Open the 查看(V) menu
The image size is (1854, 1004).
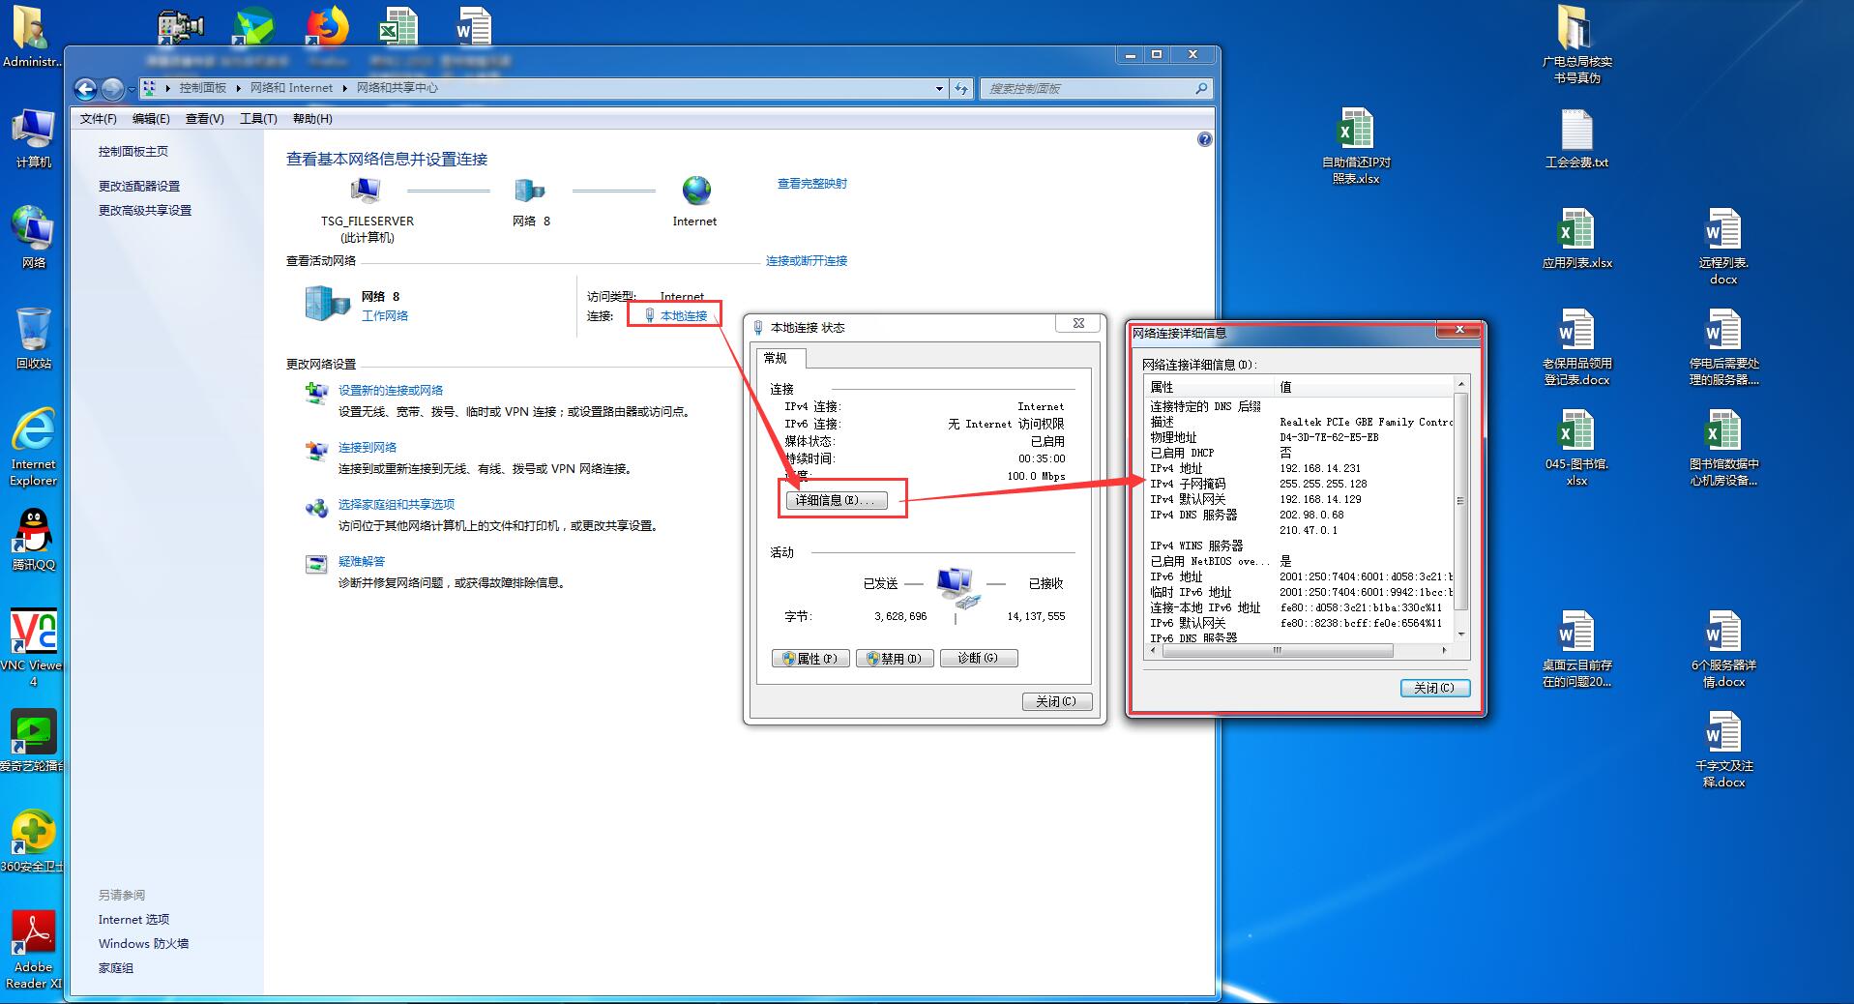(204, 119)
